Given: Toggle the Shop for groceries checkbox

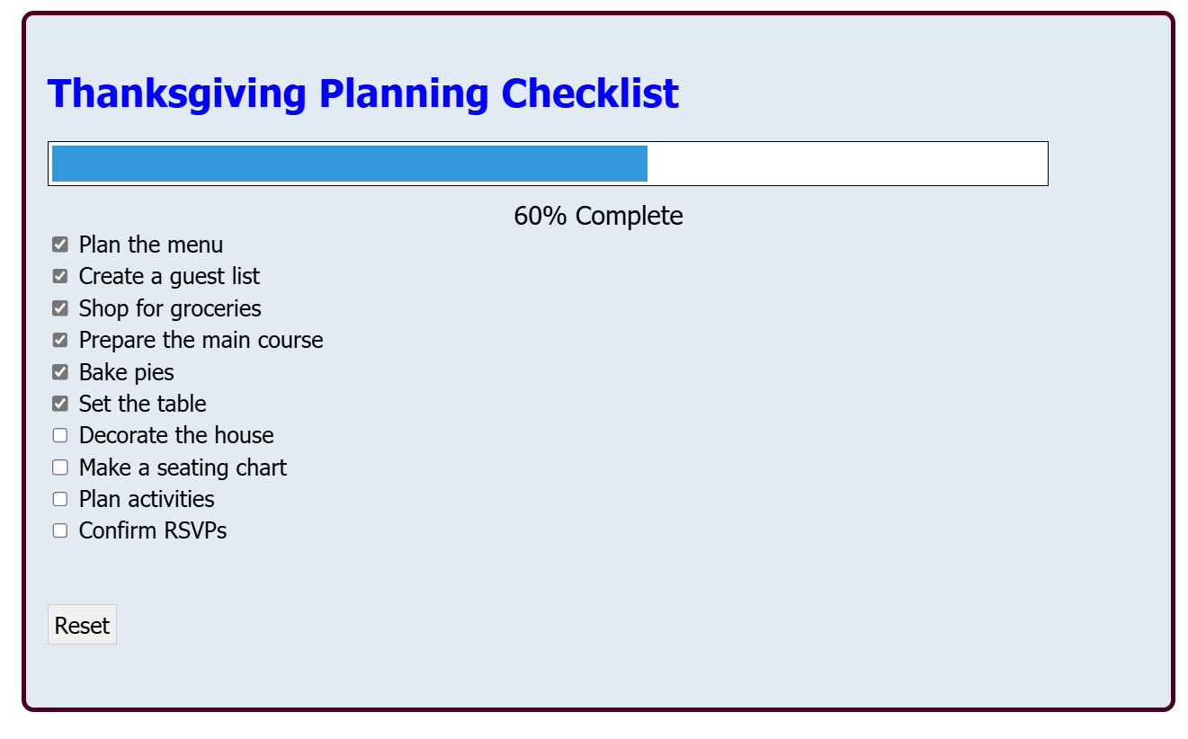Looking at the screenshot, I should [60, 308].
